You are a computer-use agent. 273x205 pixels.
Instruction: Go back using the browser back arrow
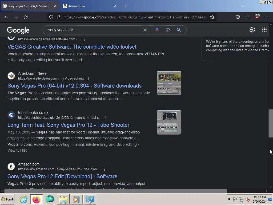click(x=6, y=17)
